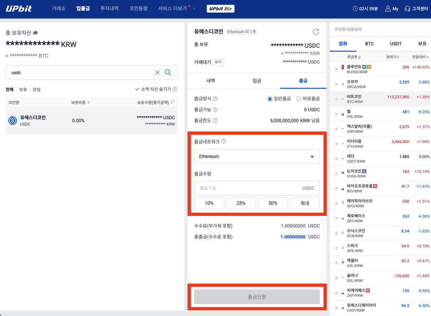Click the 거래대기 보기 button
Viewport: 431px width, 316px height.
tap(218, 62)
